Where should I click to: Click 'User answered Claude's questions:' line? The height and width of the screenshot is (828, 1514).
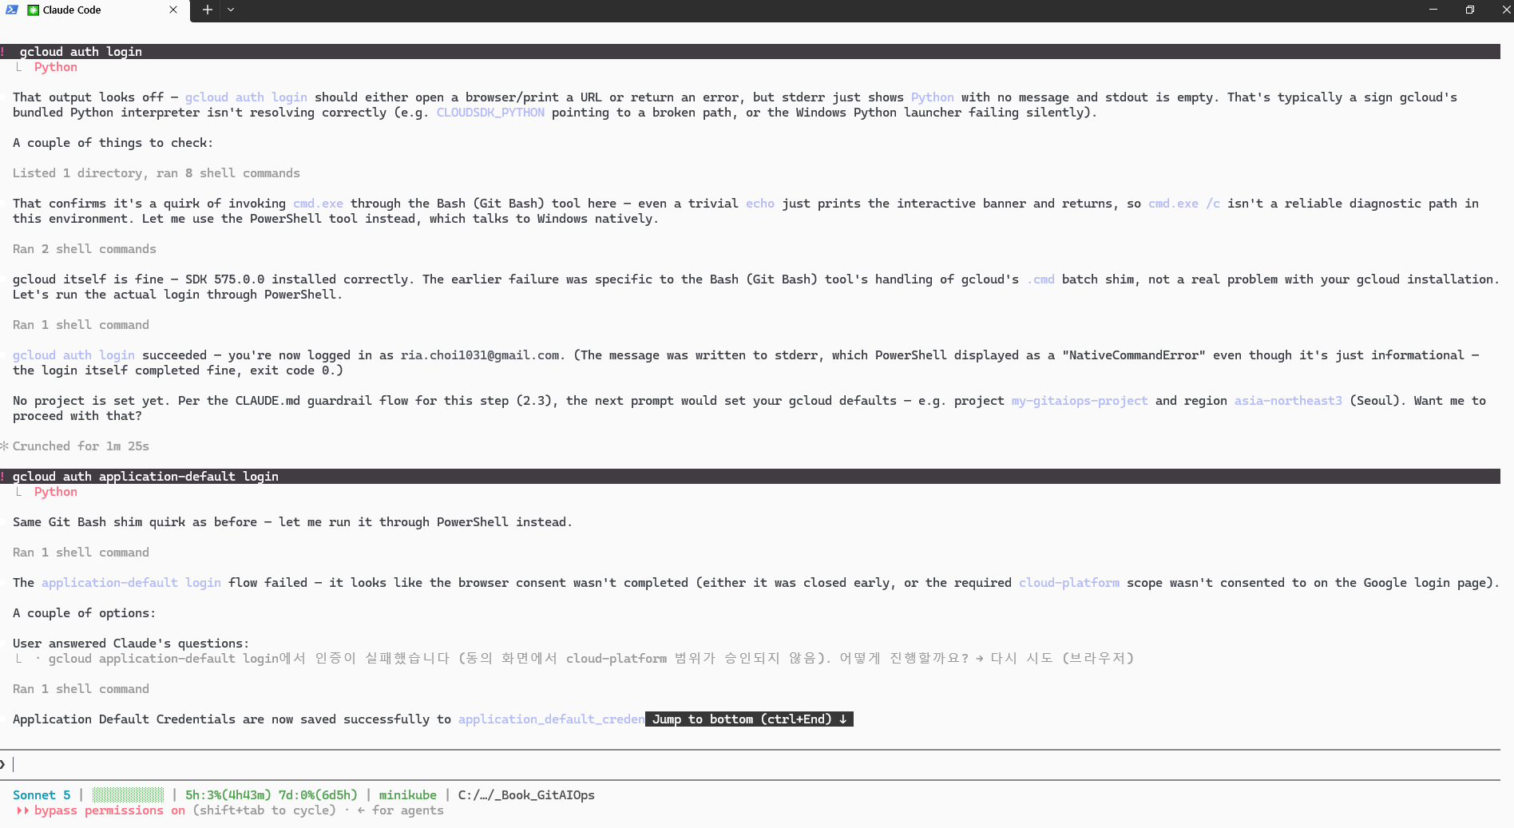[x=131, y=644]
